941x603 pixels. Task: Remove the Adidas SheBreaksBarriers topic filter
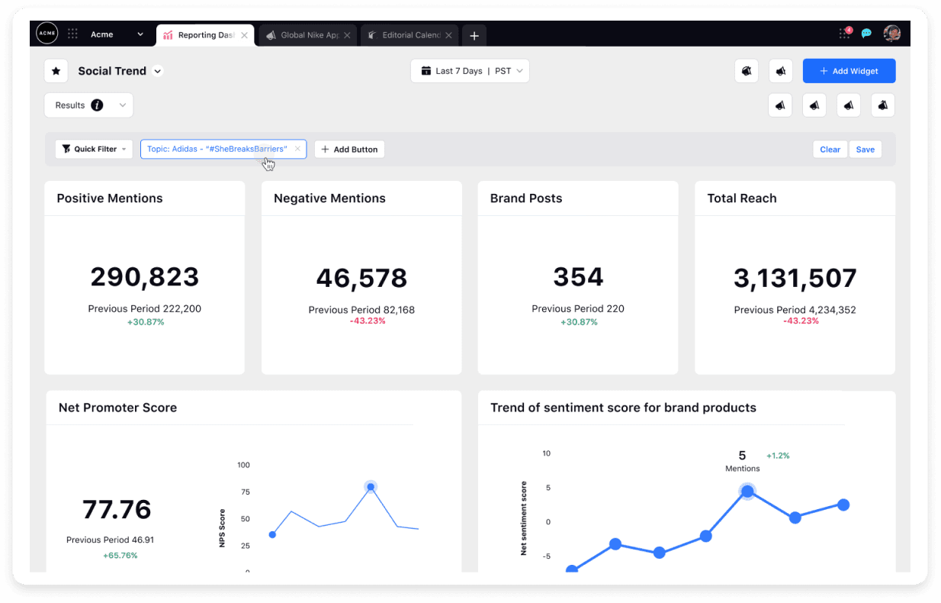[297, 149]
